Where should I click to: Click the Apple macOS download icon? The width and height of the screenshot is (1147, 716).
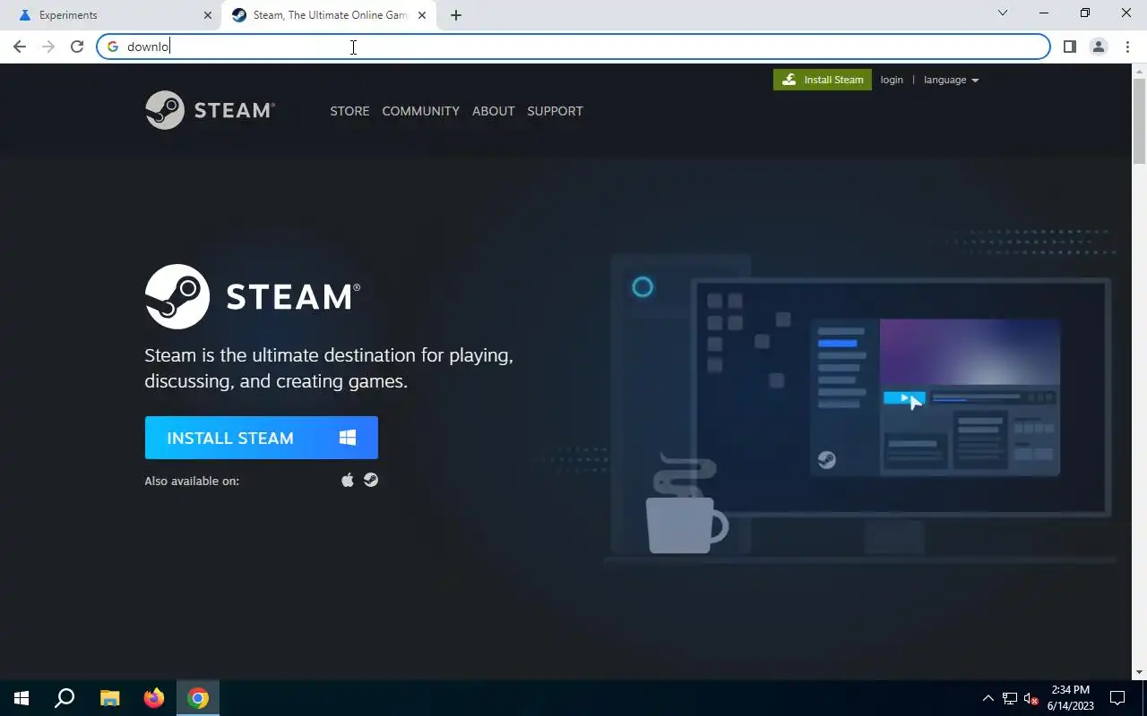coord(348,481)
